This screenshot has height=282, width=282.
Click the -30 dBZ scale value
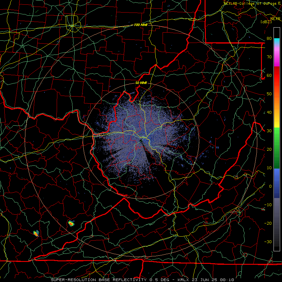coord(268,242)
